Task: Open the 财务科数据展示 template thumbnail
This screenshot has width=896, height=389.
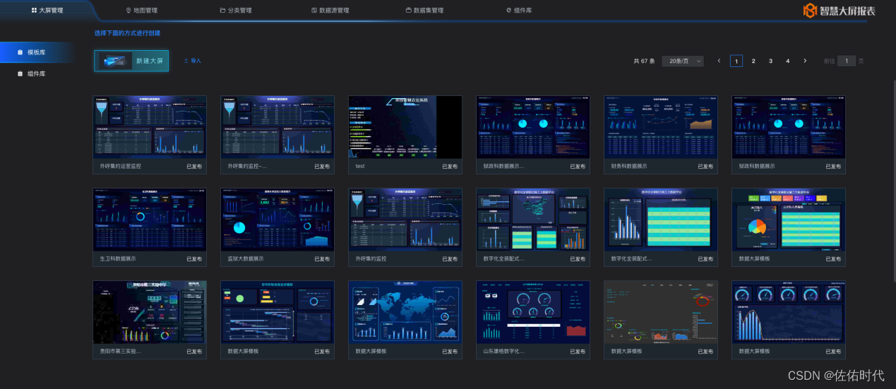Action: (661, 127)
